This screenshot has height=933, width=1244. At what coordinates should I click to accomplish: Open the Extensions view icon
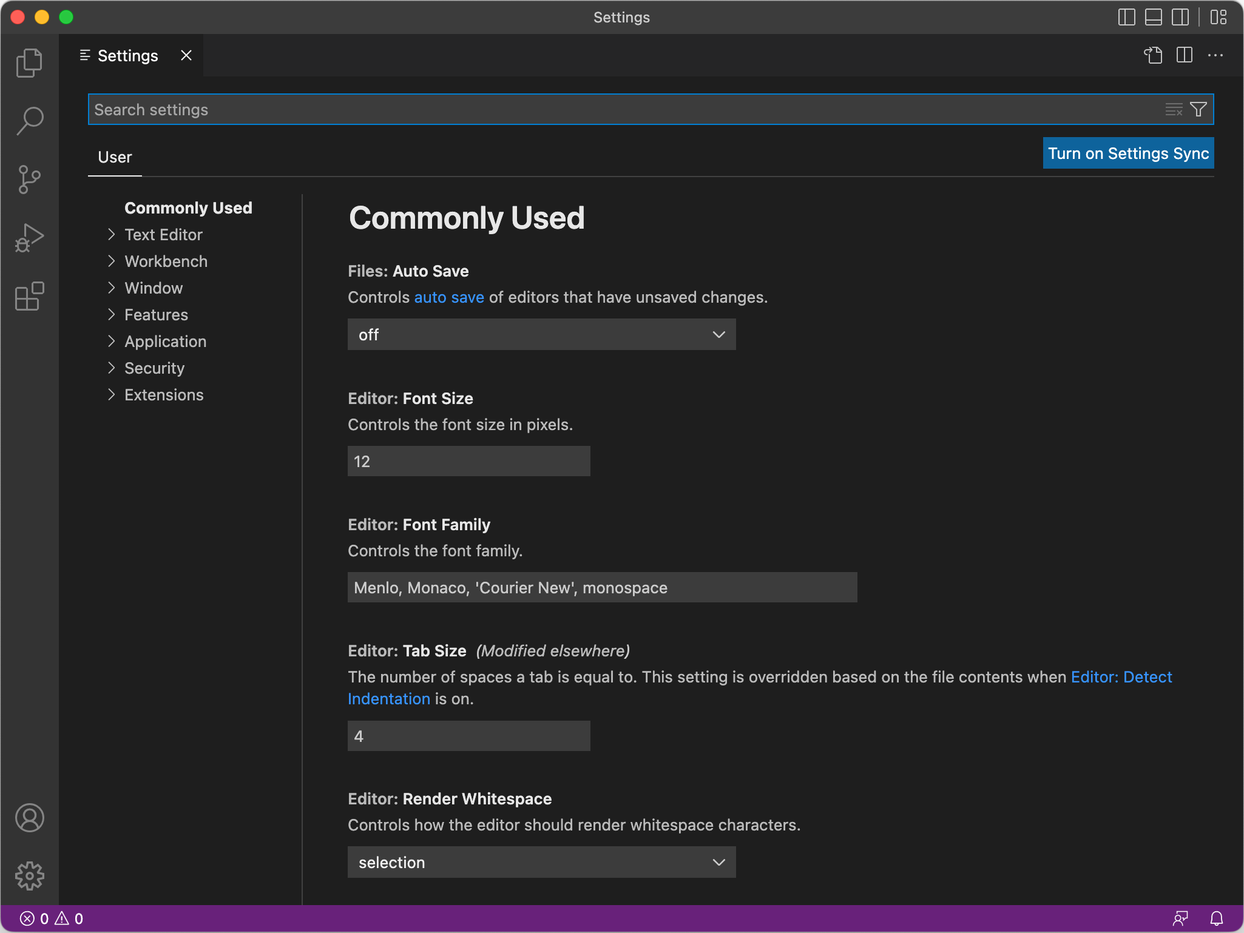29,297
